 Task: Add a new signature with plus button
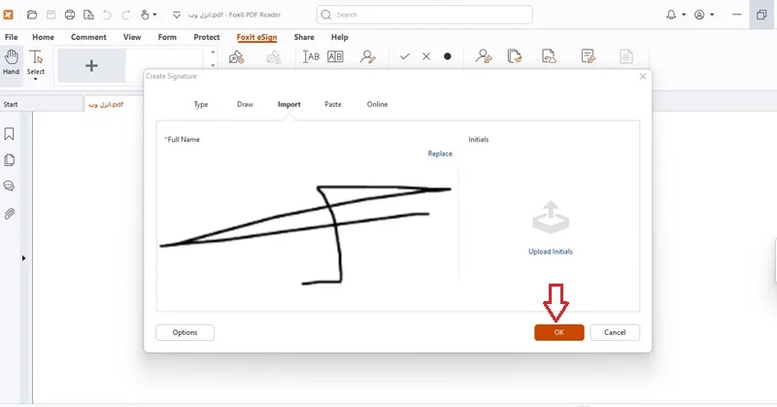pos(91,65)
